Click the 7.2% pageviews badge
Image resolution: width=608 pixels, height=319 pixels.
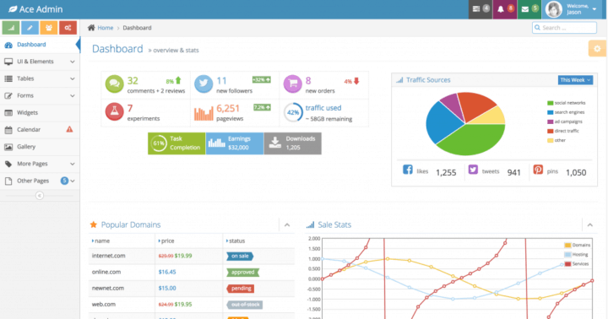[x=262, y=107]
